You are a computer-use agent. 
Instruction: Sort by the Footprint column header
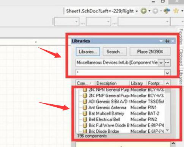click(155, 84)
